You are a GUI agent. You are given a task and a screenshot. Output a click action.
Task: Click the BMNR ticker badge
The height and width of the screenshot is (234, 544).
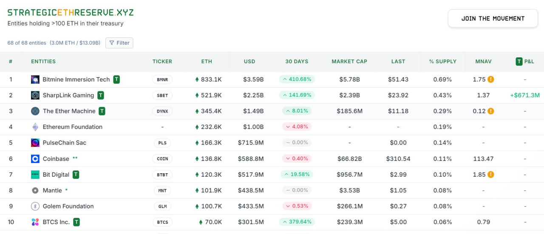click(162, 79)
